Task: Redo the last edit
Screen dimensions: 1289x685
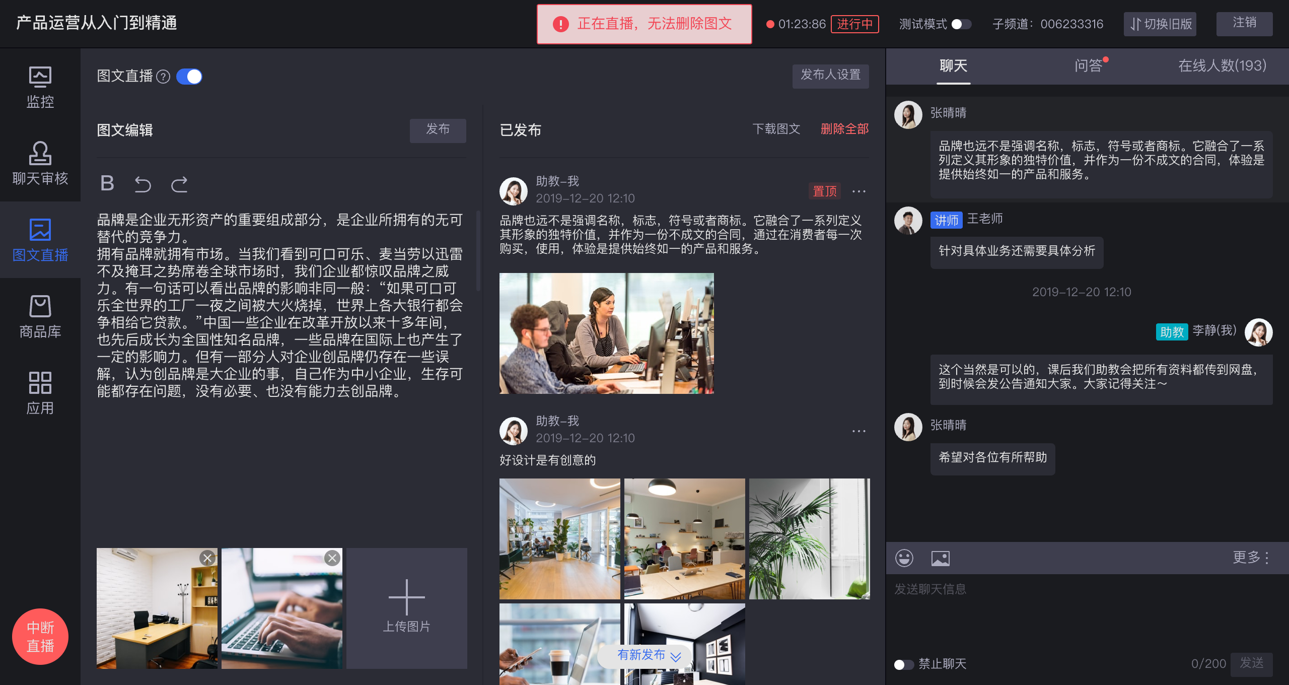Action: tap(179, 184)
